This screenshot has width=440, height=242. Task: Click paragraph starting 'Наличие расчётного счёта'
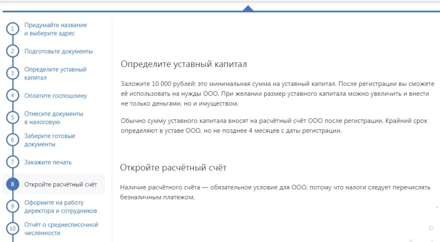pos(275,192)
